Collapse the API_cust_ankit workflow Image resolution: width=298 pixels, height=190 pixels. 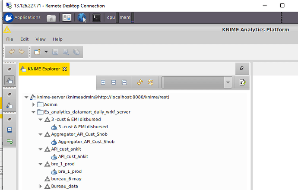(41, 149)
